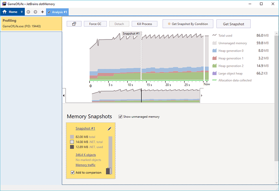Toggle the Show unmanaged memory checkbox

click(x=121, y=117)
